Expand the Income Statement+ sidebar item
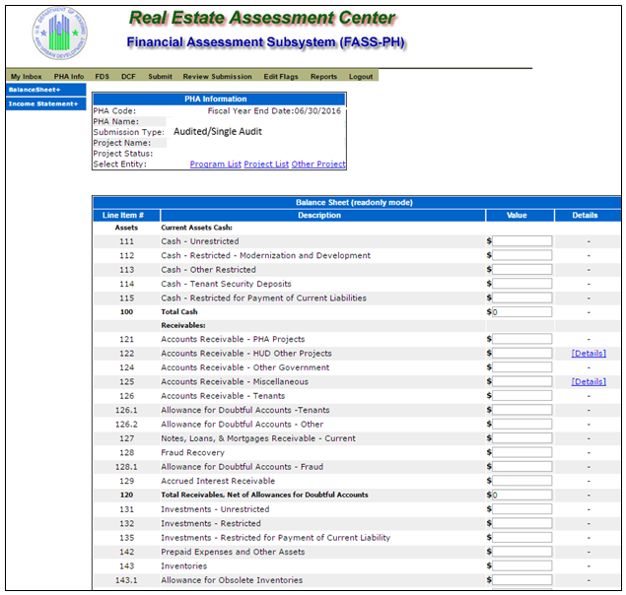This screenshot has height=595, width=626. click(x=42, y=103)
